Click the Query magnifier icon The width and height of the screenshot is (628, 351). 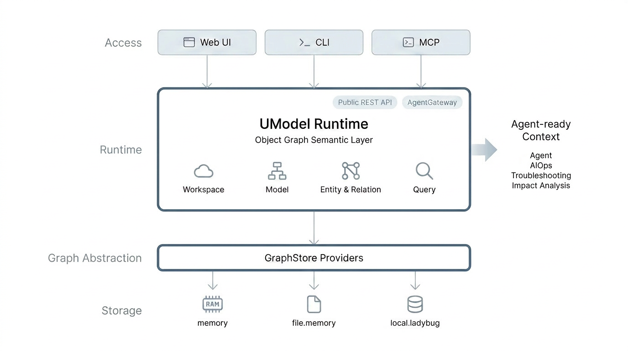pos(424,171)
